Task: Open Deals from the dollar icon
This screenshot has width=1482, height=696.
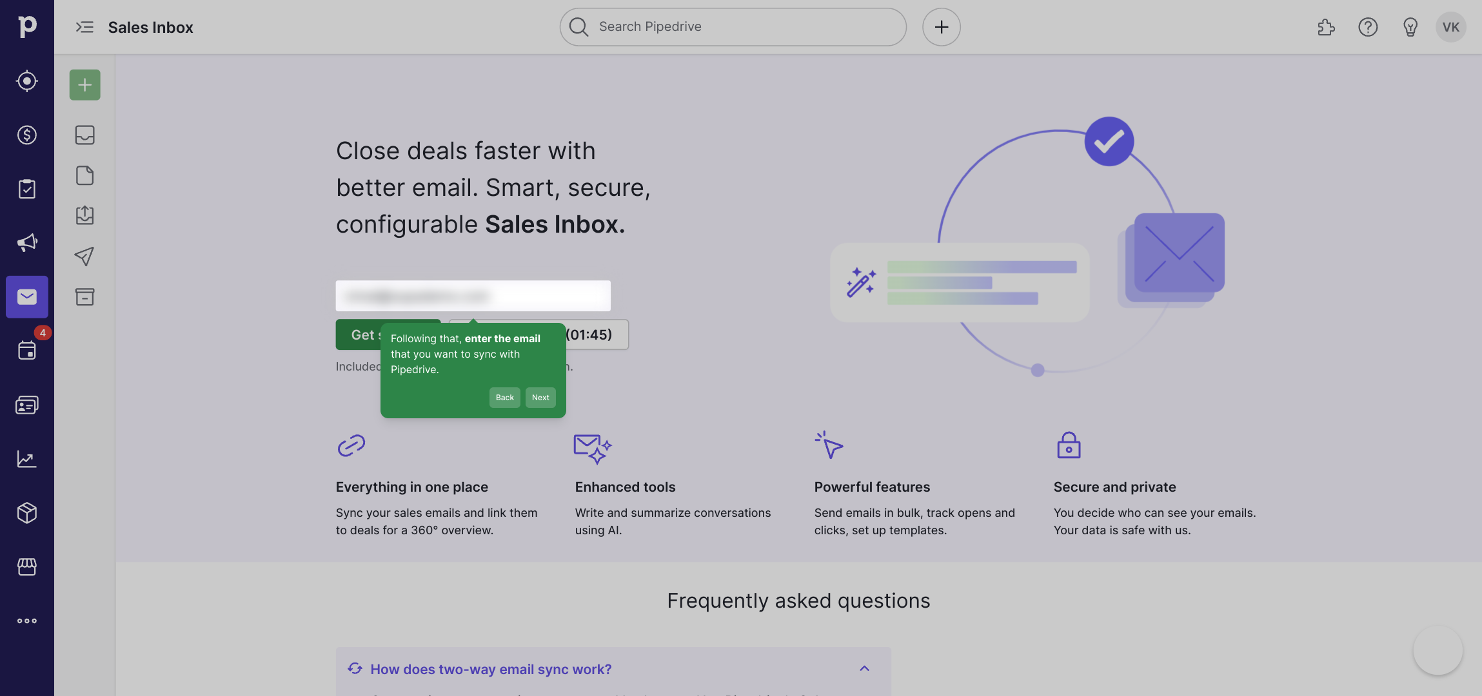Action: [27, 135]
